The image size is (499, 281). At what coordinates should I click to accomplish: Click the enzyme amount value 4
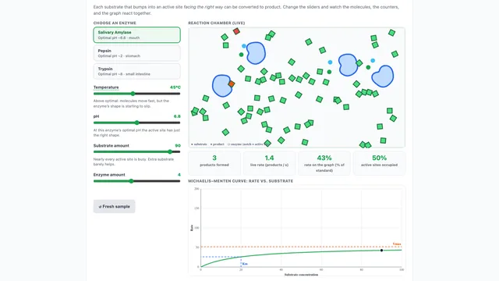pyautogui.click(x=179, y=175)
